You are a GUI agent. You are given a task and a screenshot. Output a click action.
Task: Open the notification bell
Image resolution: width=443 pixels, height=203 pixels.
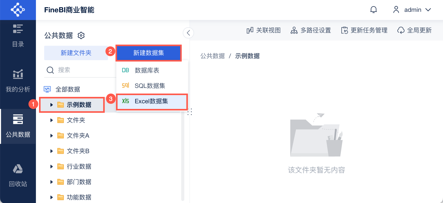373,10
